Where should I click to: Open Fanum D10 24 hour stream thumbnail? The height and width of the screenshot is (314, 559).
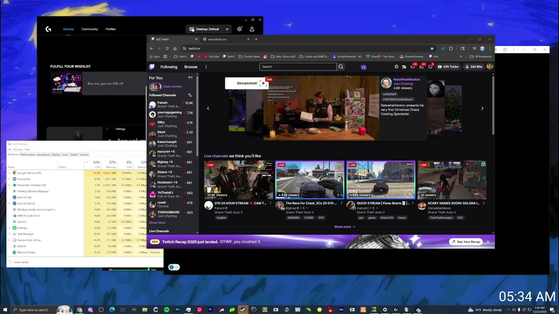[x=238, y=180]
